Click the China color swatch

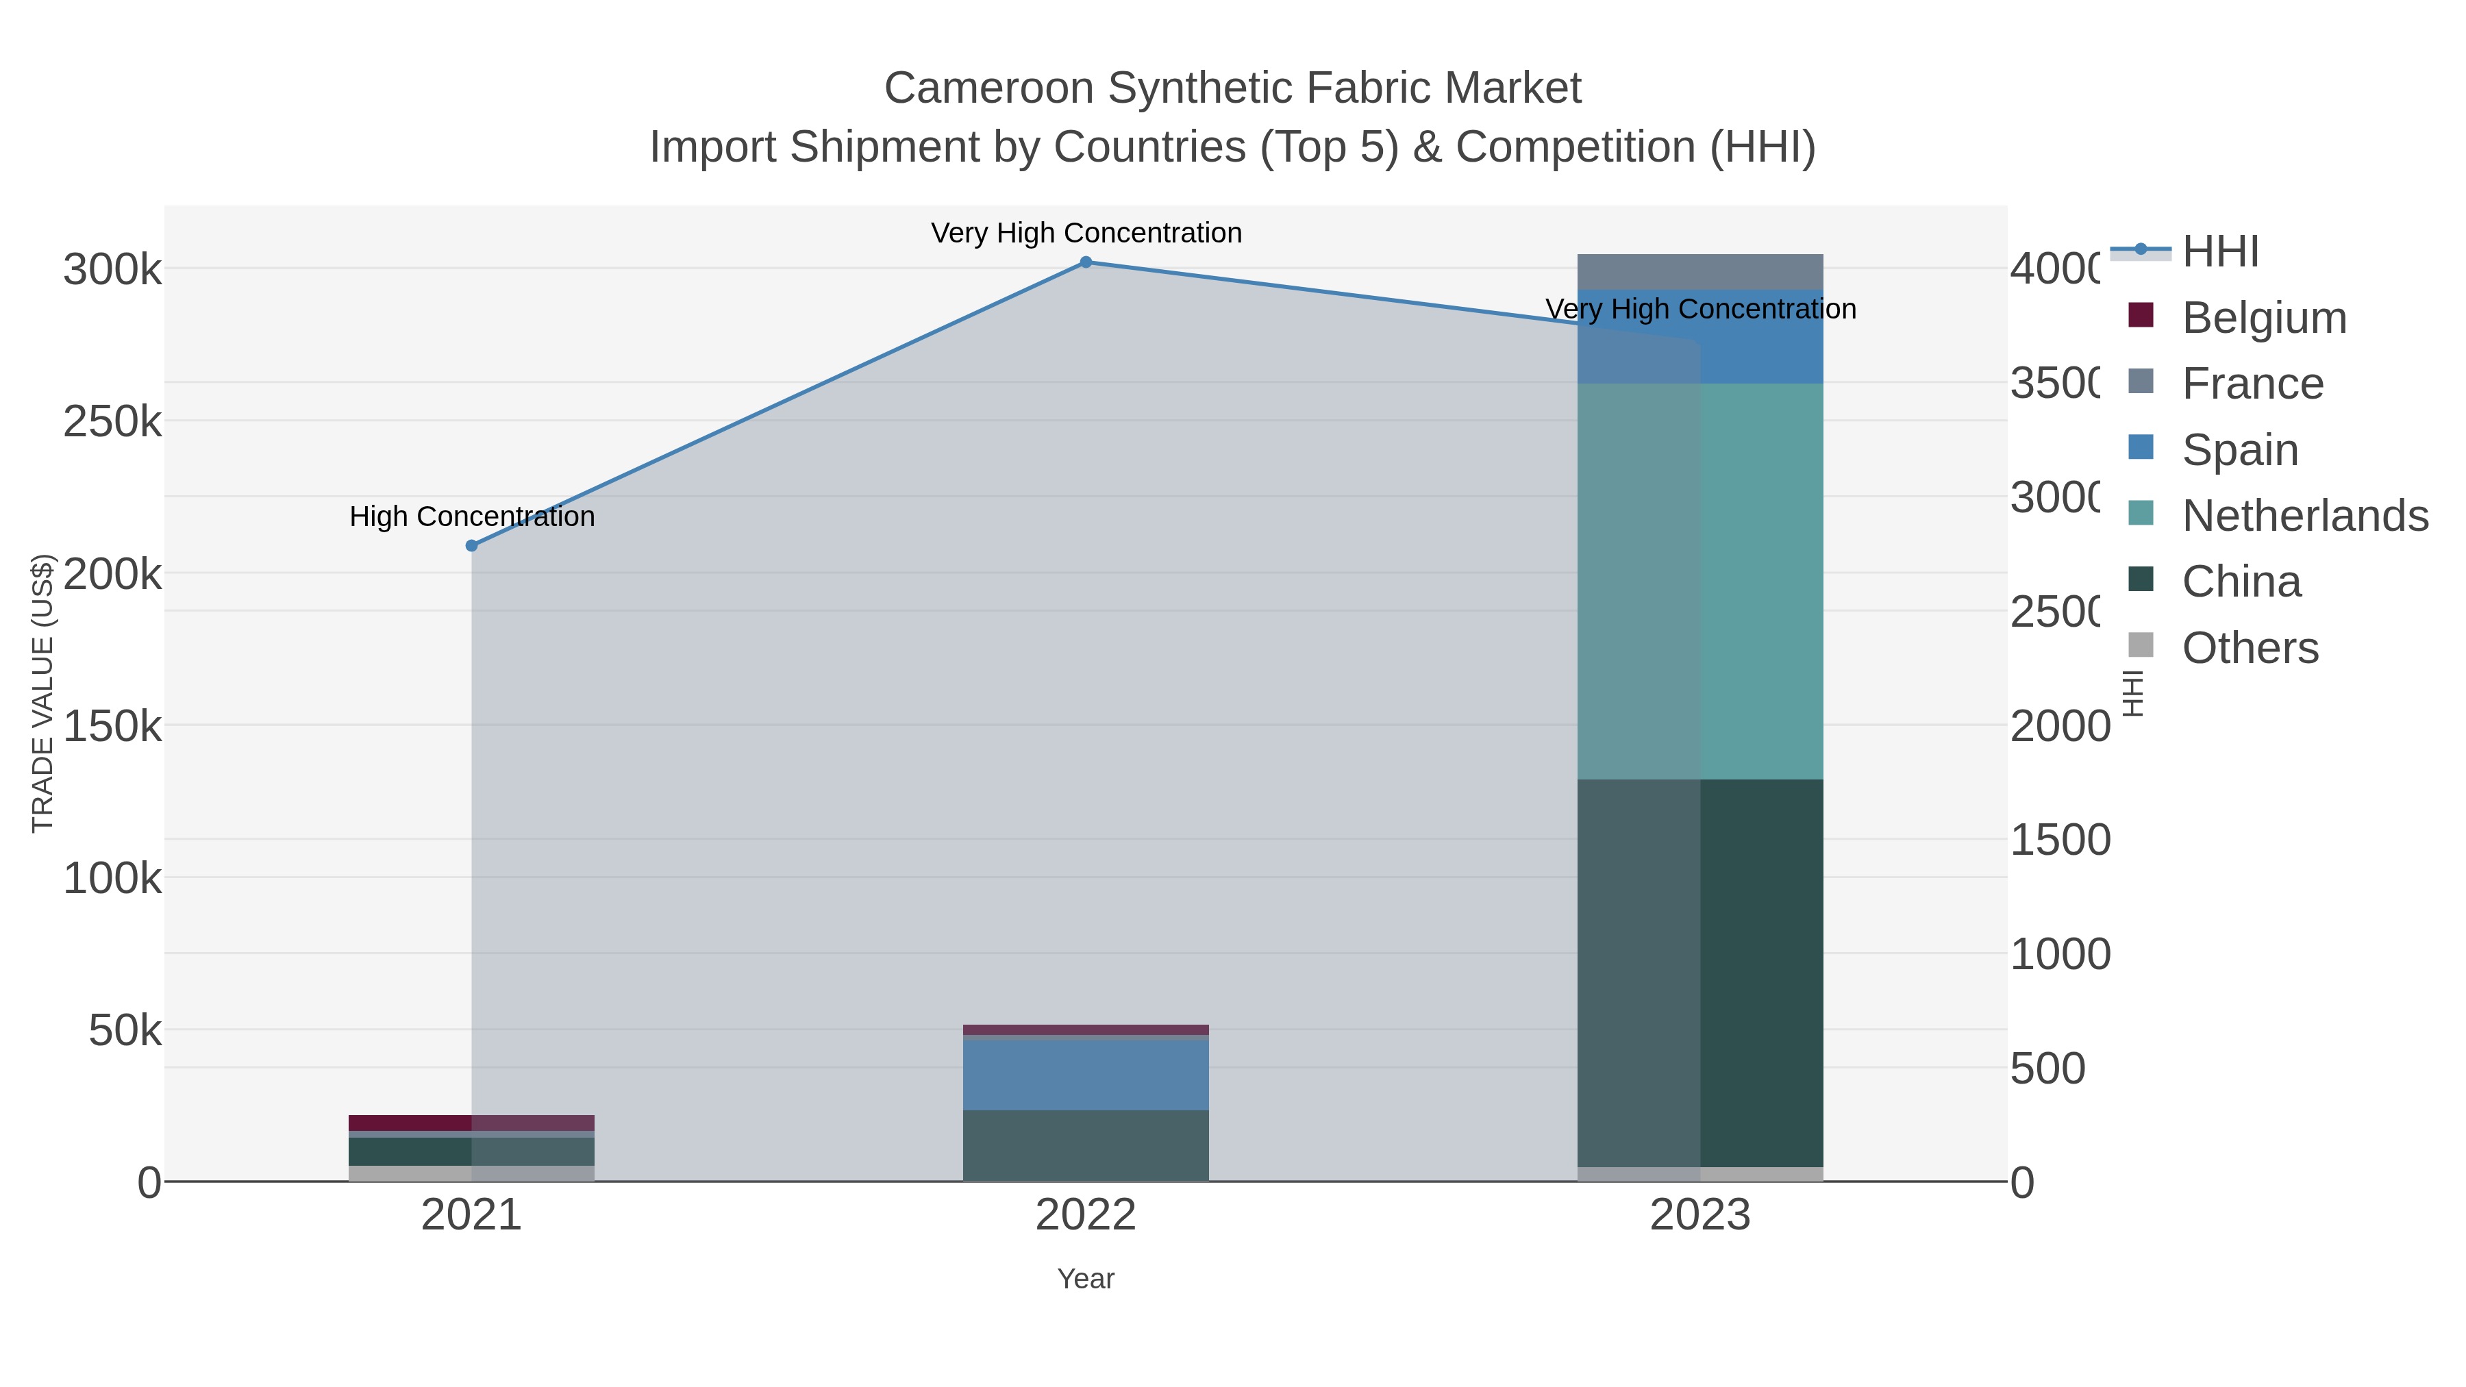(x=2141, y=579)
